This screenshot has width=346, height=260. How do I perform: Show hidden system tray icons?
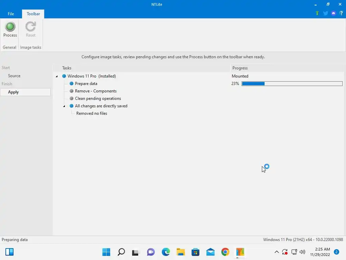276,252
